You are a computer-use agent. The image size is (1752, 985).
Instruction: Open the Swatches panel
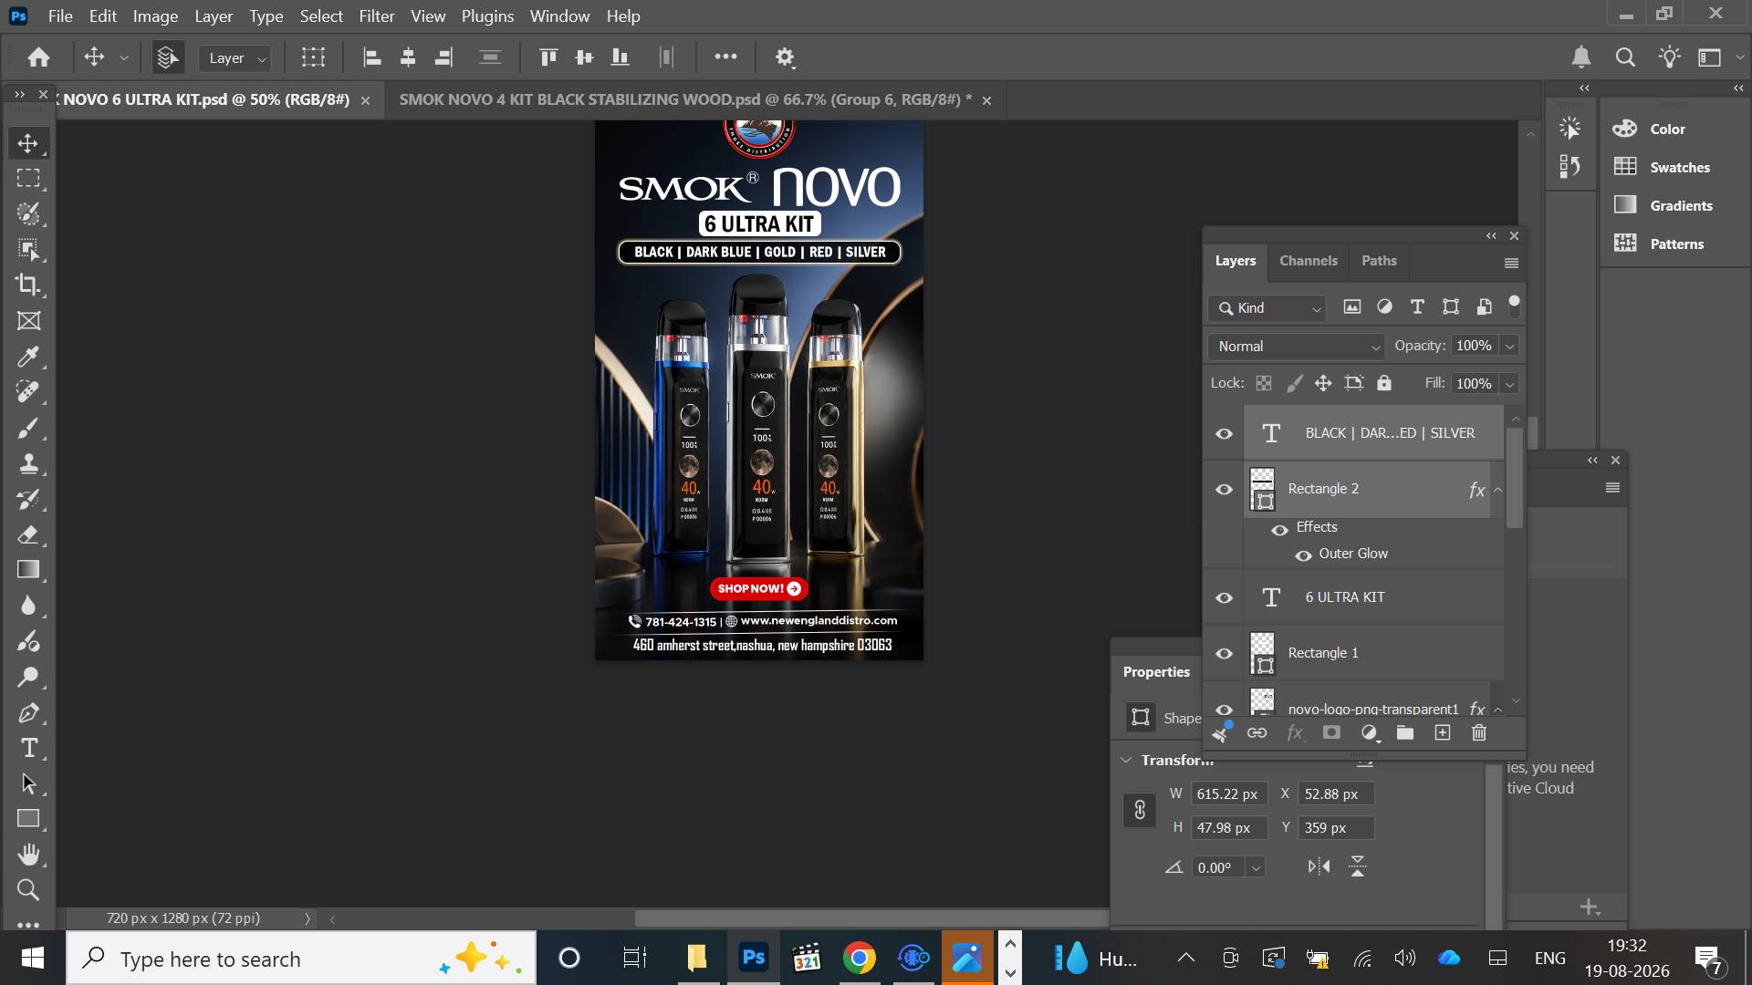click(x=1679, y=167)
